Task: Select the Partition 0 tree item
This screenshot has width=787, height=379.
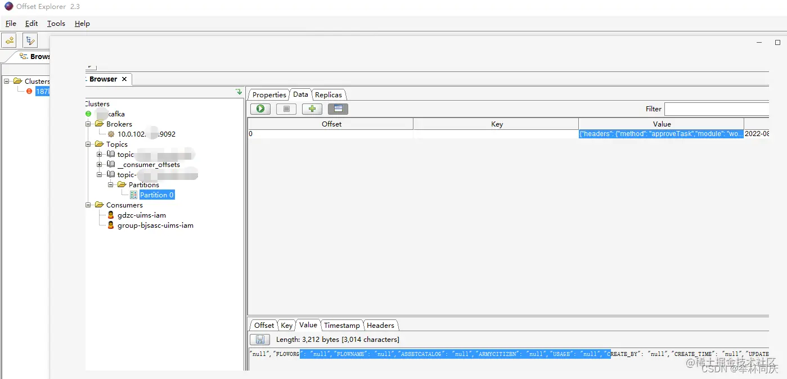Action: tap(157, 195)
